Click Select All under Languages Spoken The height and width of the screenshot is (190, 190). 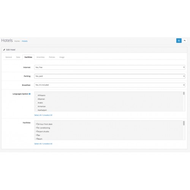click(x=38, y=115)
